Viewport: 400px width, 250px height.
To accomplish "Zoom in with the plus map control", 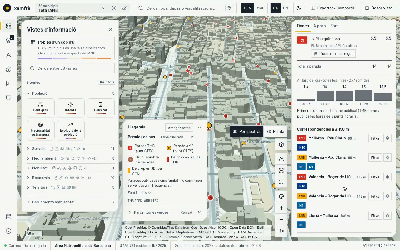I will click(281, 208).
